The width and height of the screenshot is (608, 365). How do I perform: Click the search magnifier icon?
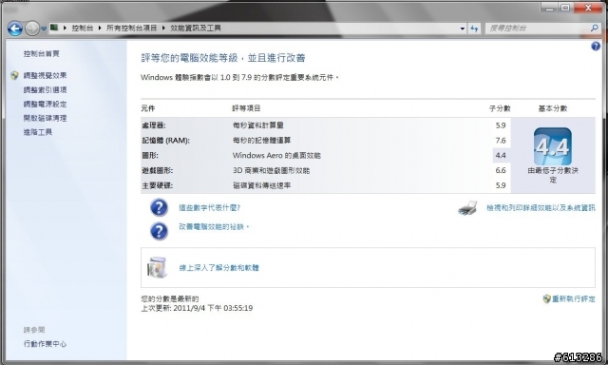click(595, 28)
